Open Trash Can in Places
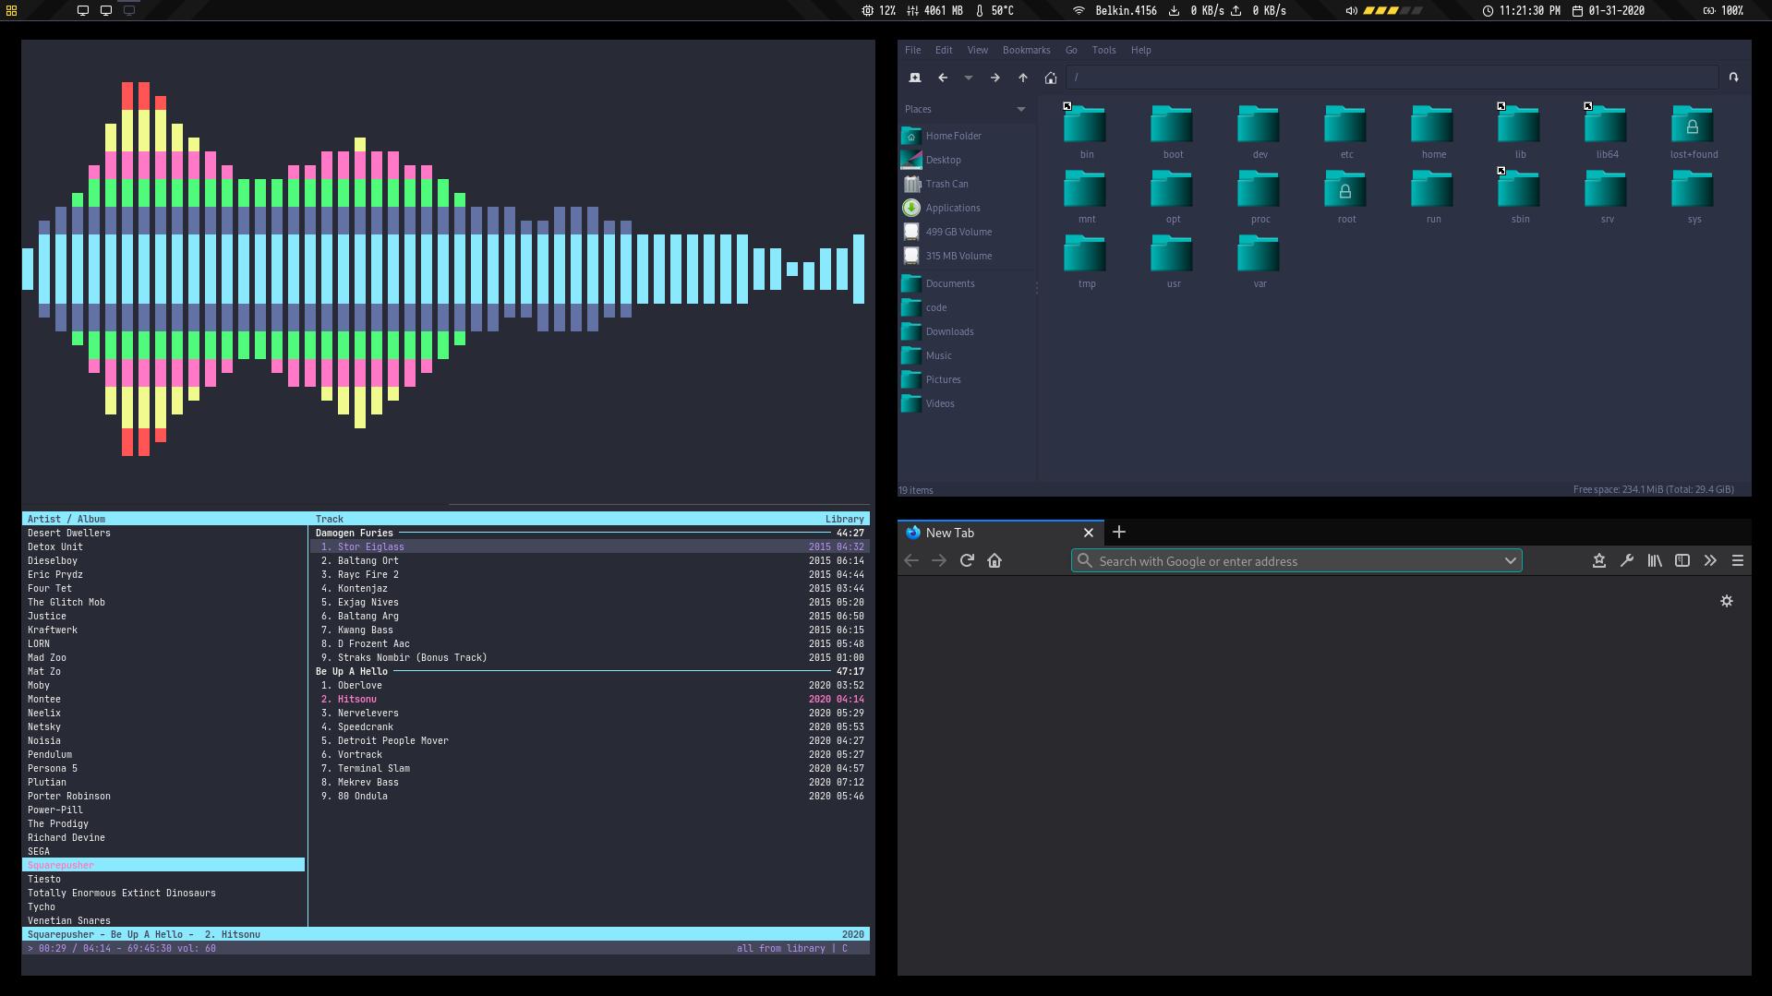The image size is (1772, 996). point(968,184)
